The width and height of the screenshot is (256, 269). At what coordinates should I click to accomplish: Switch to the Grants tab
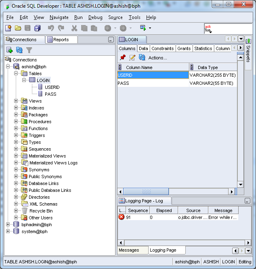click(184, 48)
